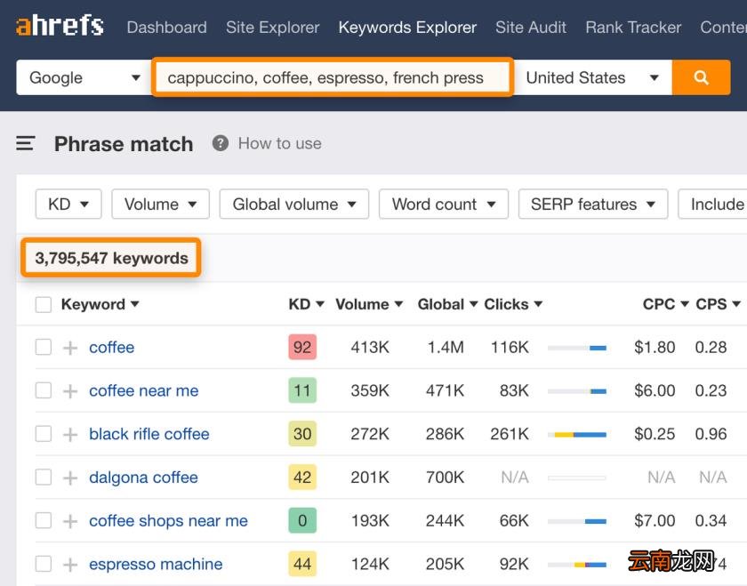
Task: Open the SERP features filter dropdown
Action: click(593, 204)
